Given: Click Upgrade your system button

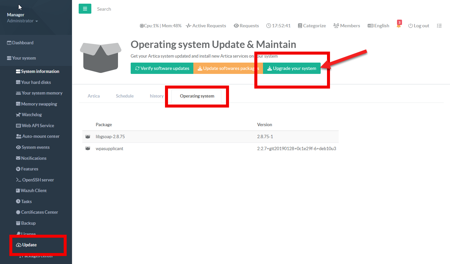Looking at the screenshot, I should [292, 68].
